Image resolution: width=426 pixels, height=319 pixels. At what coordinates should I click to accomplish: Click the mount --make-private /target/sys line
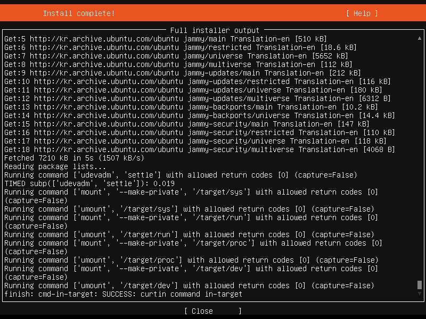pyautogui.click(x=191, y=196)
